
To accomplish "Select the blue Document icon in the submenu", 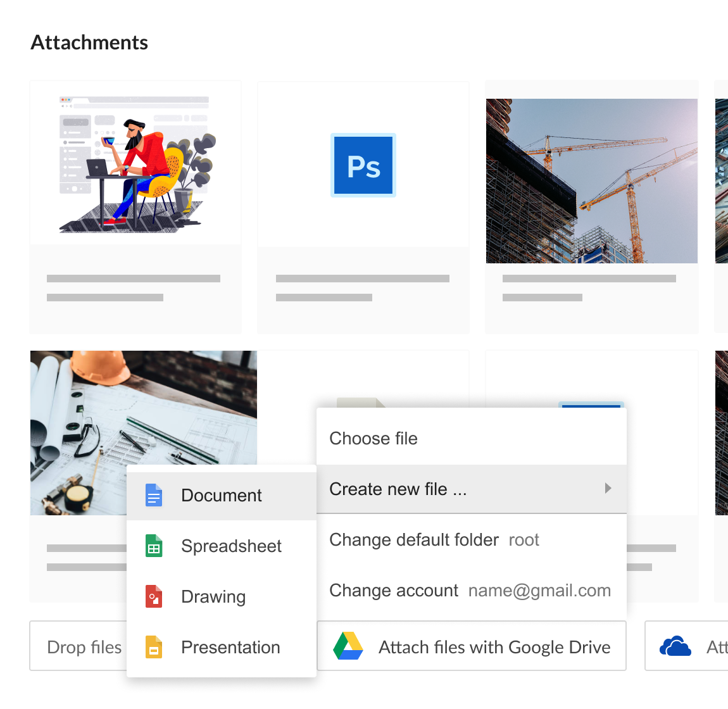I will [x=153, y=495].
